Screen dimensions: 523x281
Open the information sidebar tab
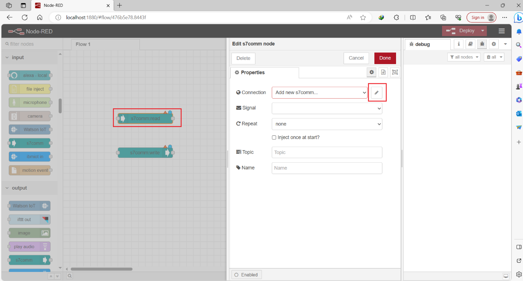pos(458,44)
